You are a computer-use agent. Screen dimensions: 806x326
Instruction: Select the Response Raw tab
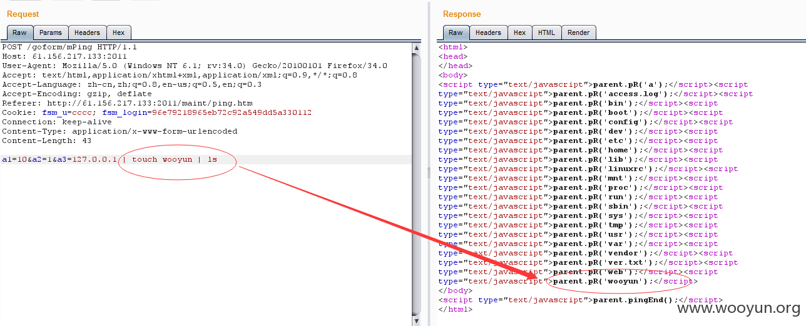click(456, 32)
